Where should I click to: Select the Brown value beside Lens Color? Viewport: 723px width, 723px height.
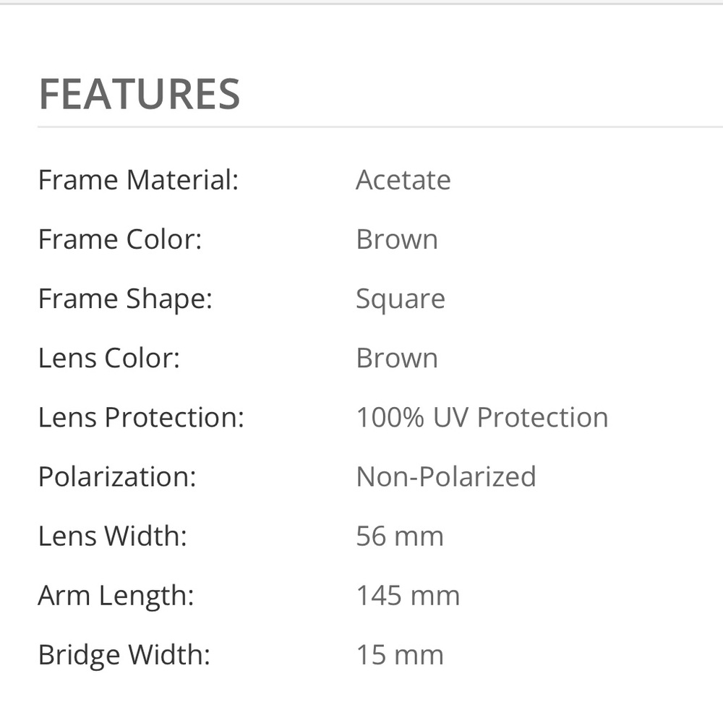(396, 358)
